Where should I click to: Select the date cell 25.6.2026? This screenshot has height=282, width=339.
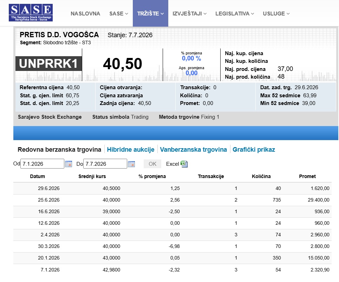click(x=48, y=200)
